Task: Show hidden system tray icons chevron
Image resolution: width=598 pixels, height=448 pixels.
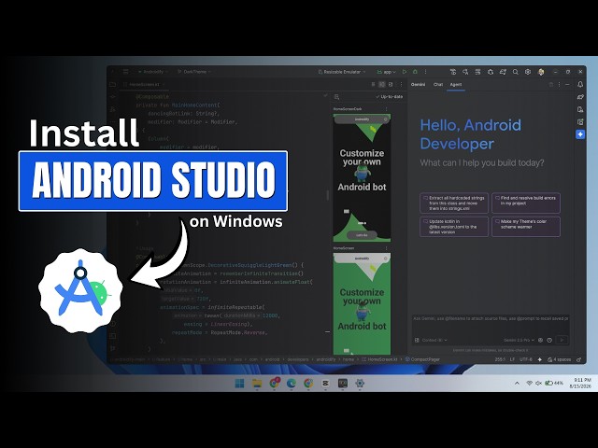Action: point(517,383)
